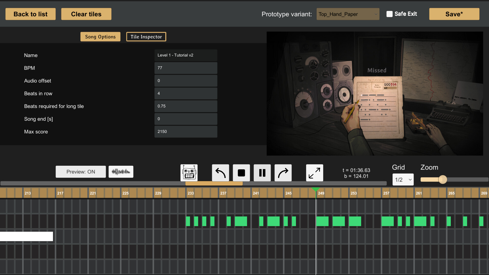Stop playback with the square button
This screenshot has width=489, height=275.
(x=241, y=173)
